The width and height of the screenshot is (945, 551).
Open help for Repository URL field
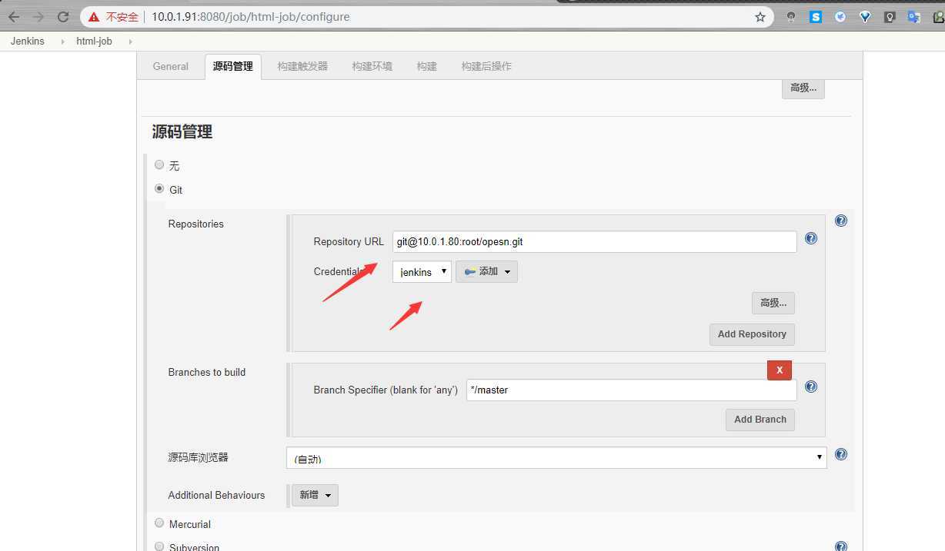click(x=811, y=238)
